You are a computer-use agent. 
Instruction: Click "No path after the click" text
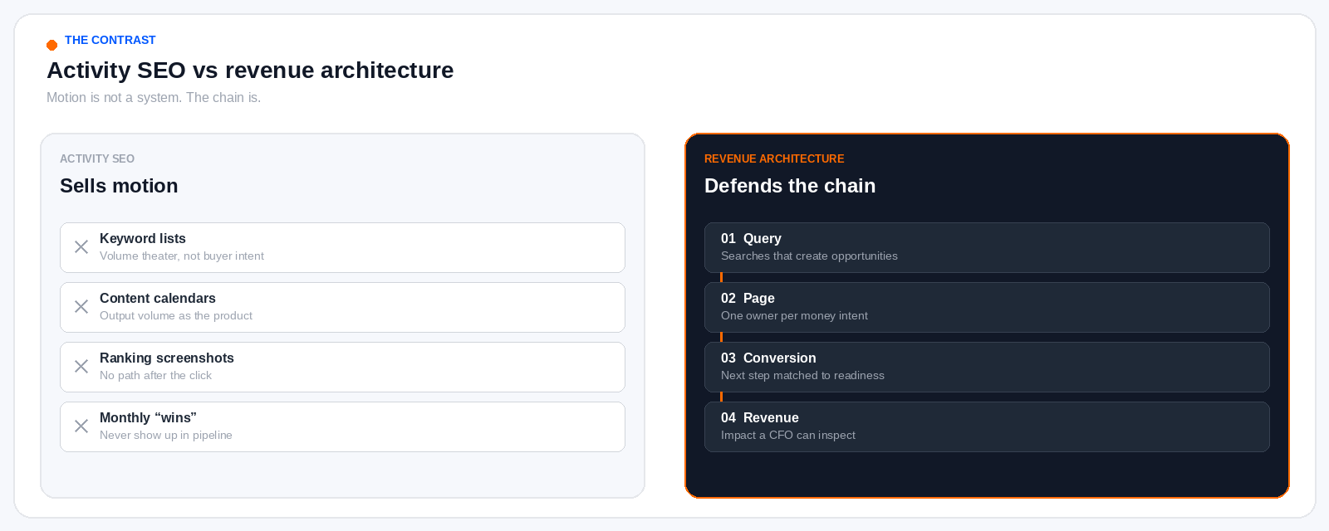click(155, 375)
